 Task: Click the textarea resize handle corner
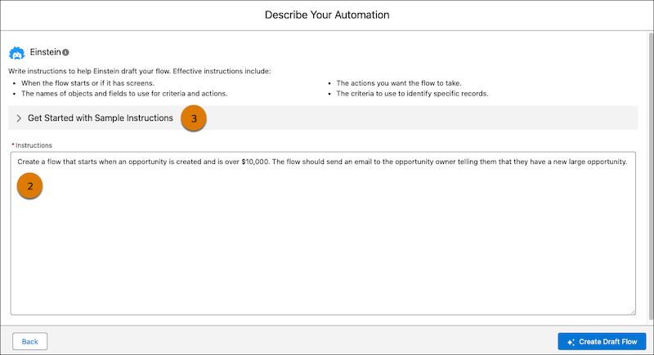tap(633, 312)
